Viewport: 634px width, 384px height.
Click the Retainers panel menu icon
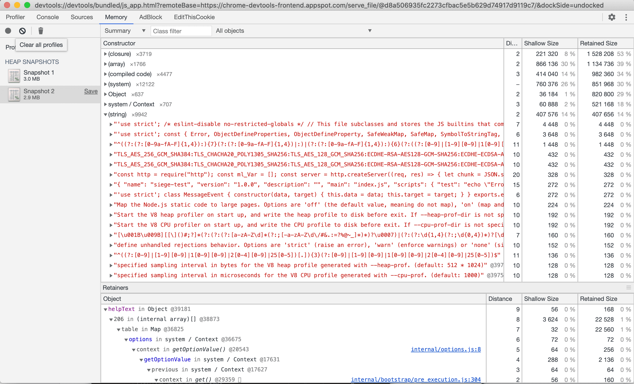tap(628, 287)
